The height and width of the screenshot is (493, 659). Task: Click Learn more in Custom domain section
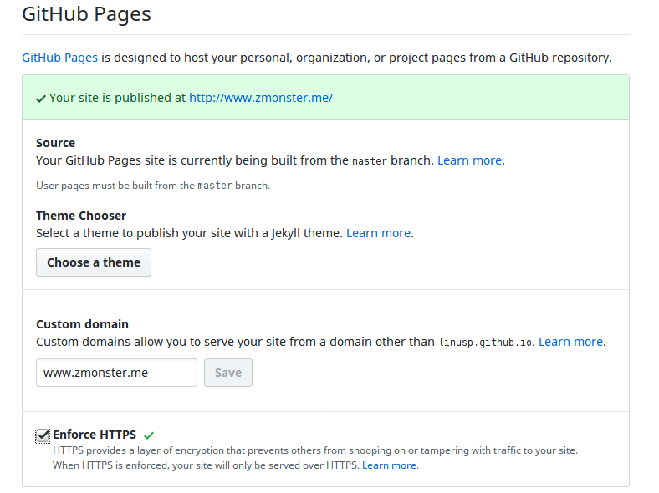point(570,342)
